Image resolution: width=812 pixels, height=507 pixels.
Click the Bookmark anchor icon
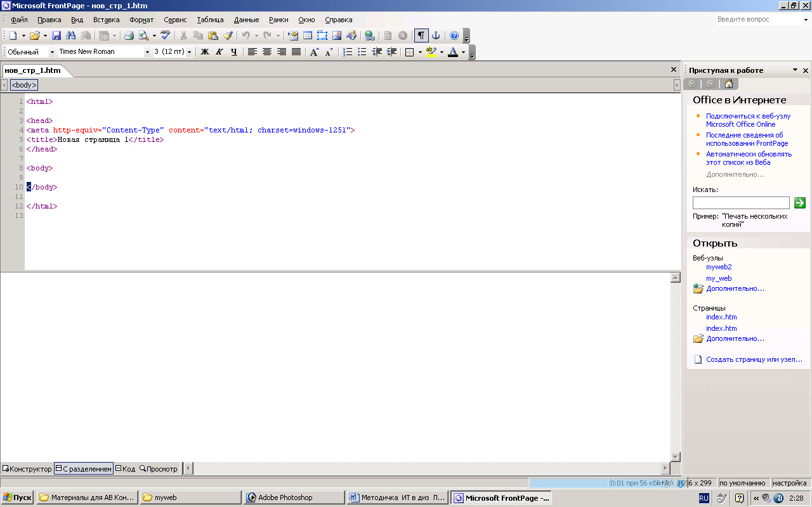point(436,36)
